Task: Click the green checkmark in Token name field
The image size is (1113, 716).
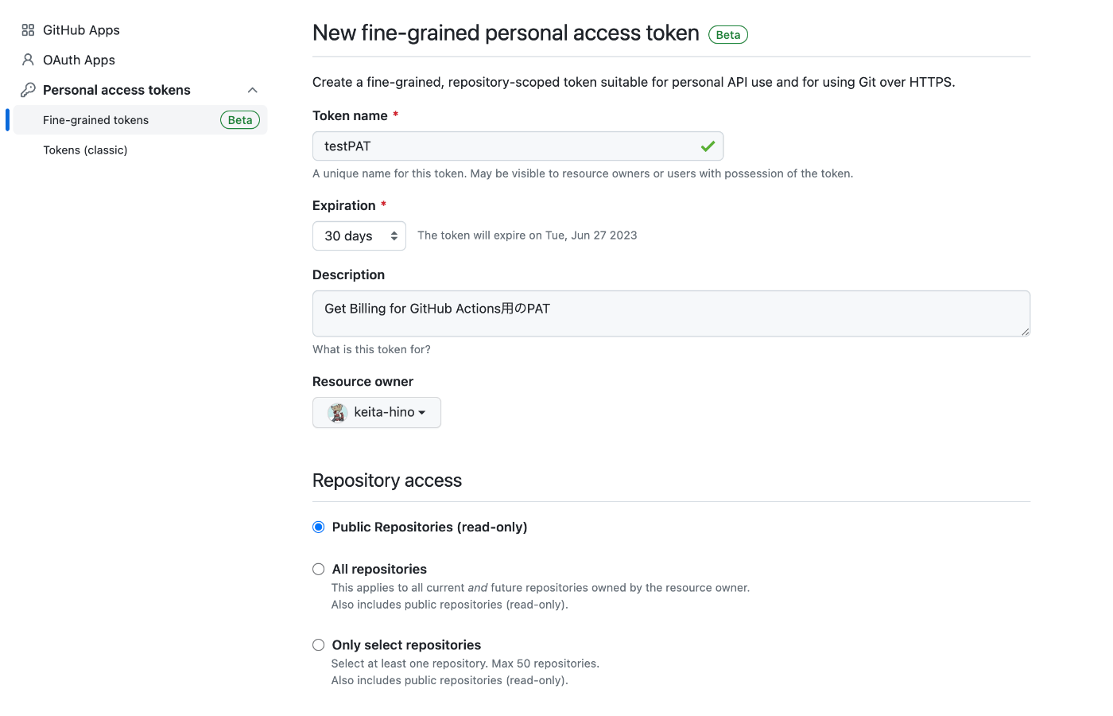Action: (708, 146)
